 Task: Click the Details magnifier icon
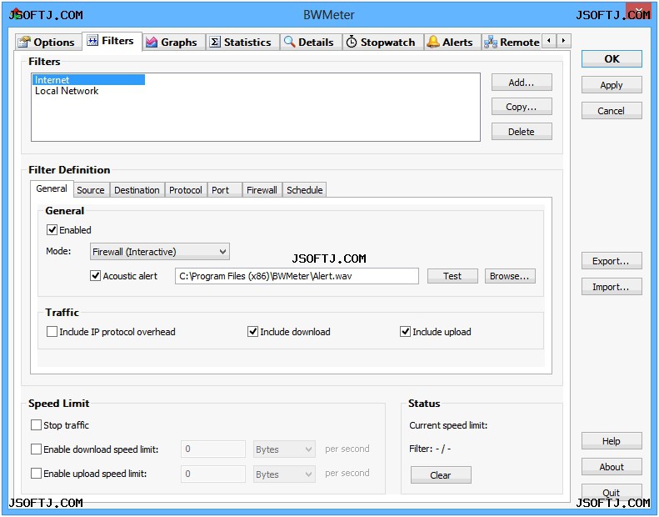click(290, 42)
